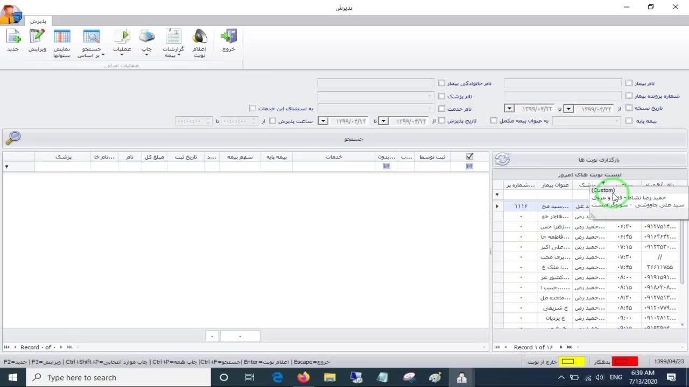Toggle the بیمه پایه checkbox
Viewport: 689px width, 387px height.
(629, 121)
